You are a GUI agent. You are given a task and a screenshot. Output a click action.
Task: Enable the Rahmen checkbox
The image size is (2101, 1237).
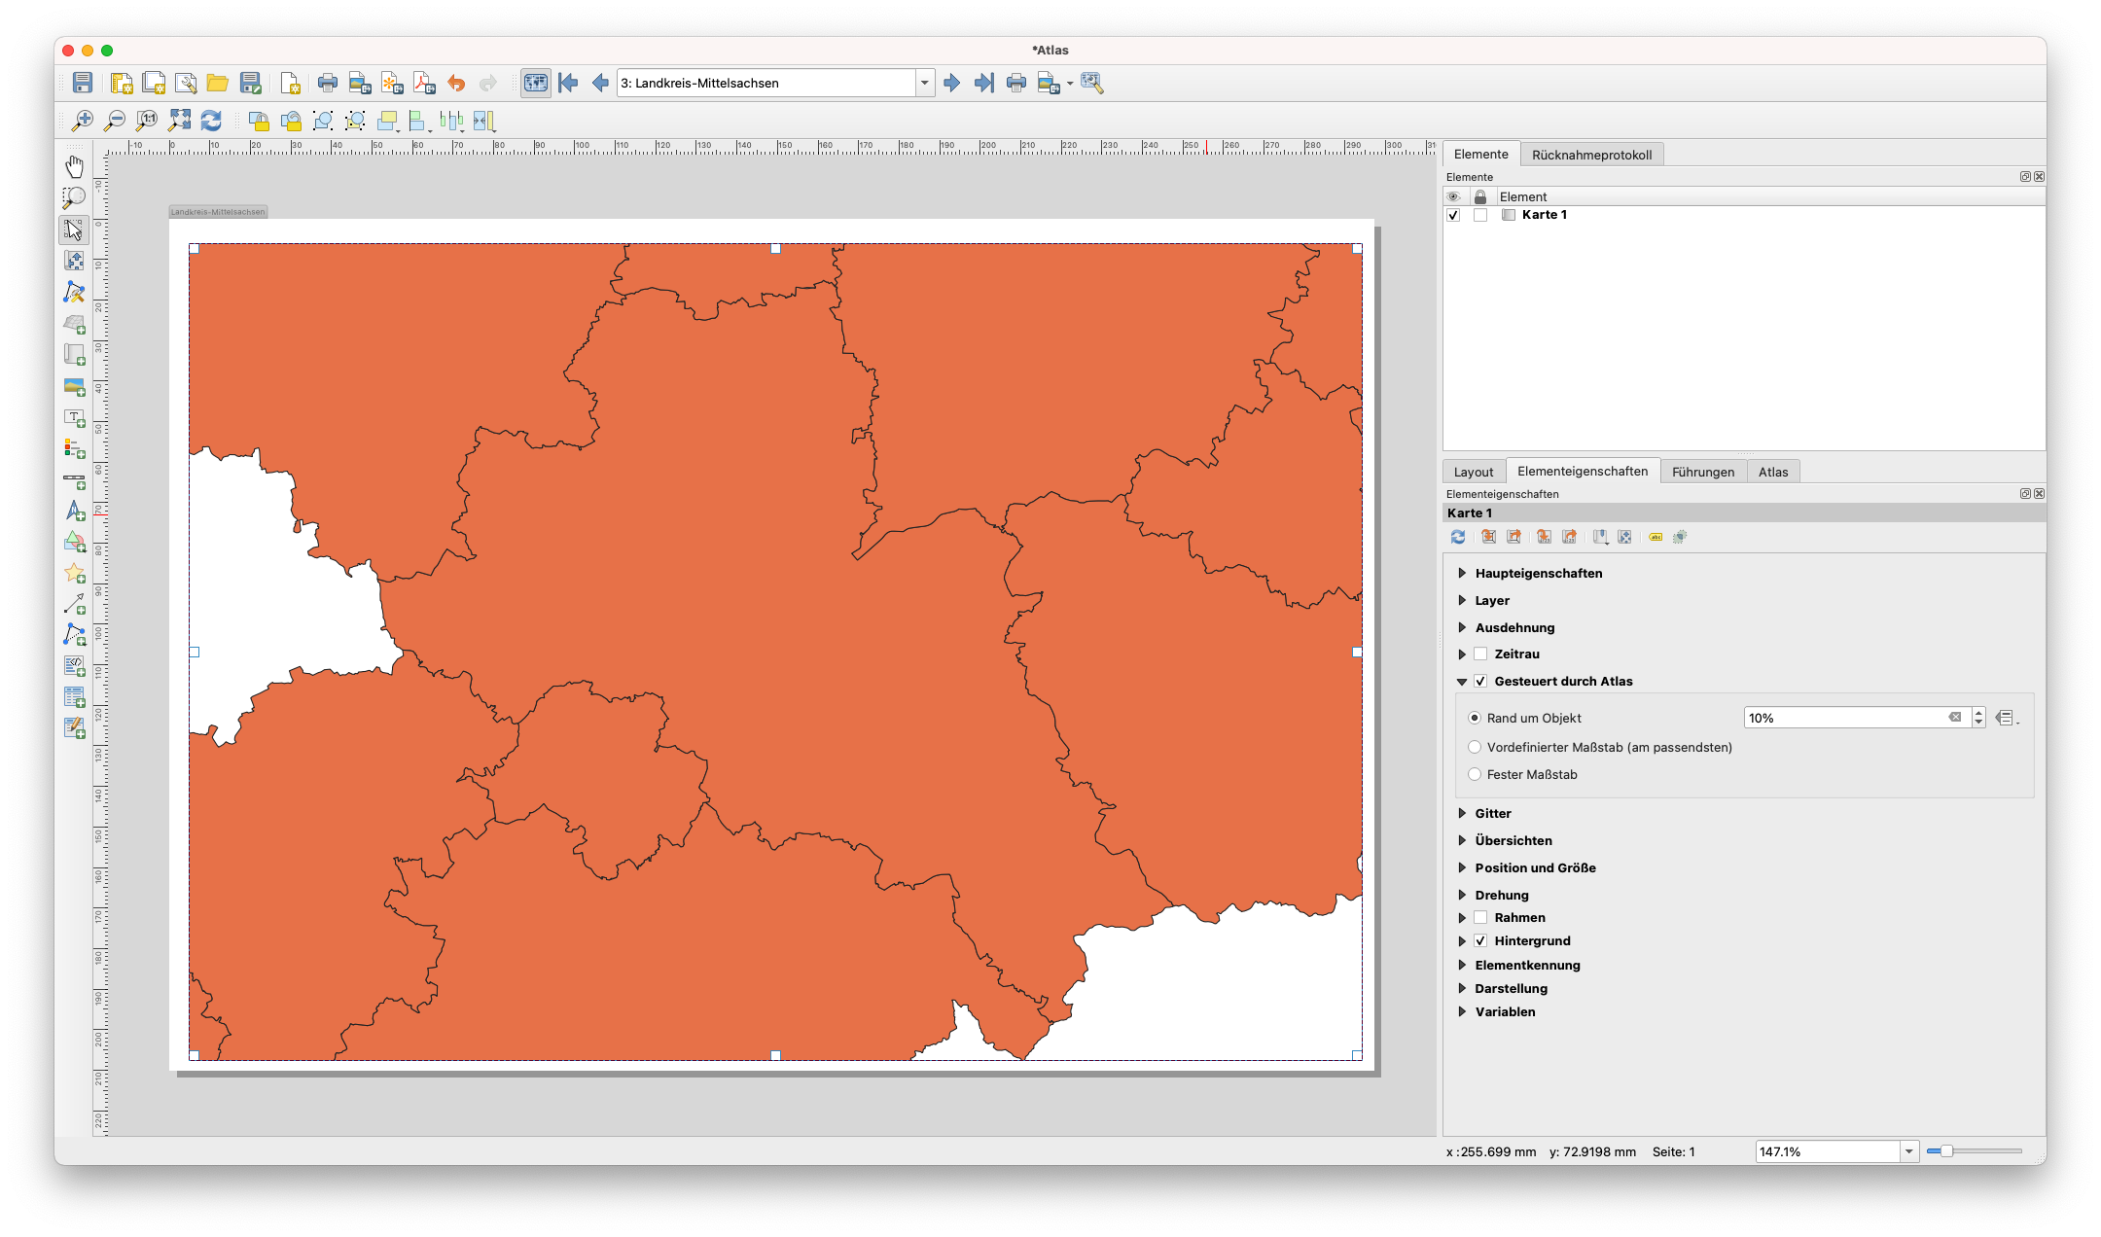1480,917
